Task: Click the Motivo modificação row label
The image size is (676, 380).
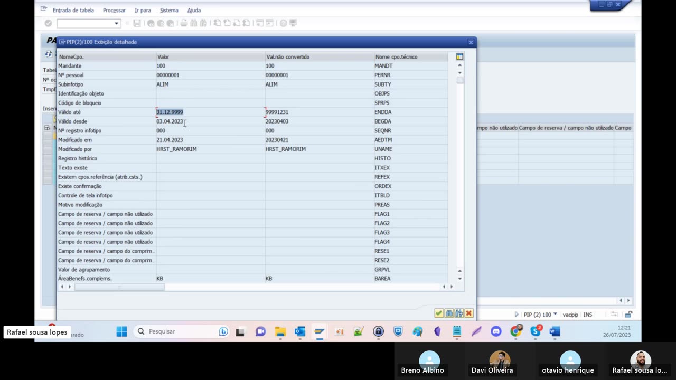Action: (x=80, y=205)
